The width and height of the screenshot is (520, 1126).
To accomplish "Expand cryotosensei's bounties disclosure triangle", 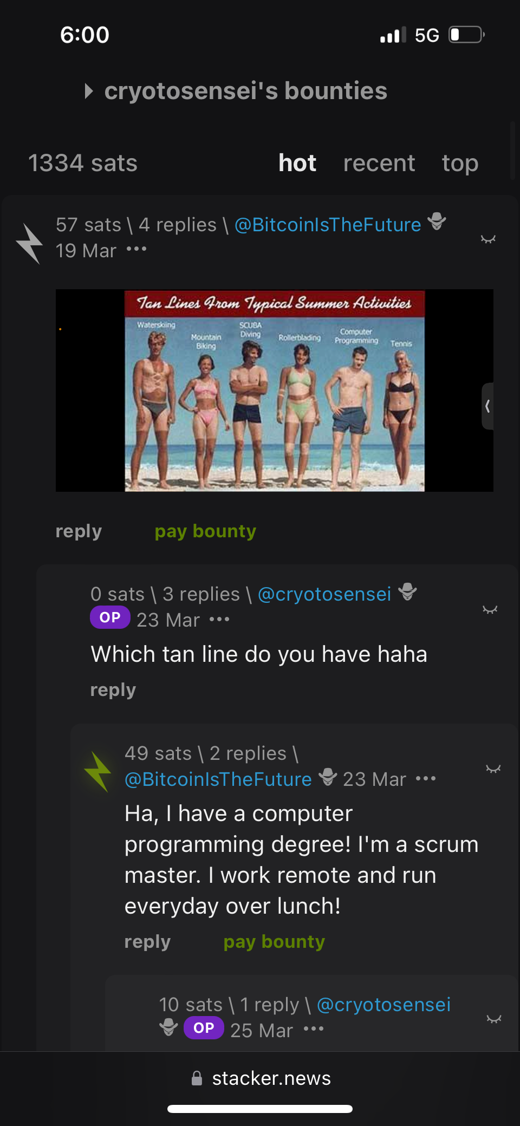I will point(89,91).
